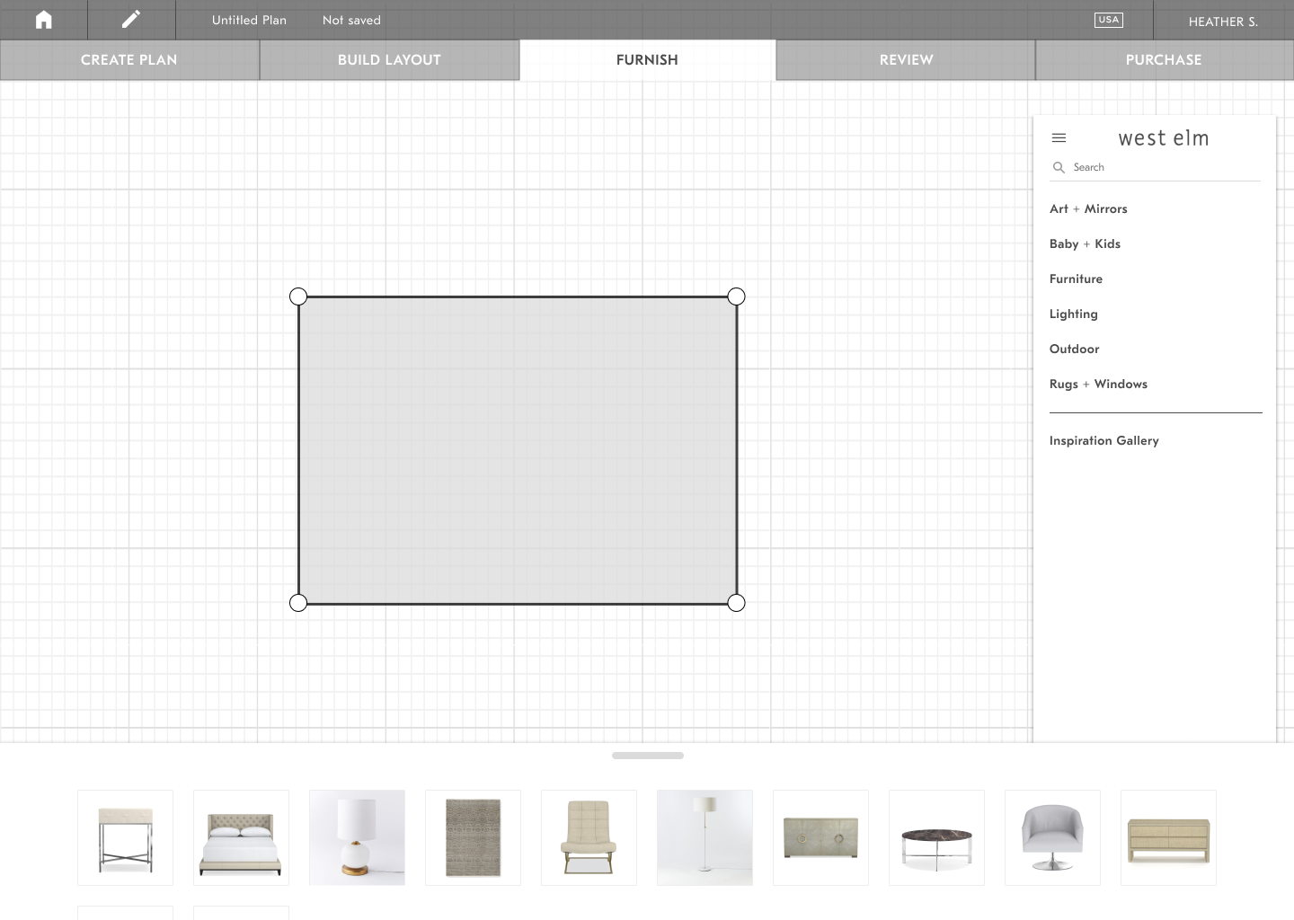Select the gray rug thumbnail
Image resolution: width=1294 pixels, height=920 pixels.
tap(473, 837)
